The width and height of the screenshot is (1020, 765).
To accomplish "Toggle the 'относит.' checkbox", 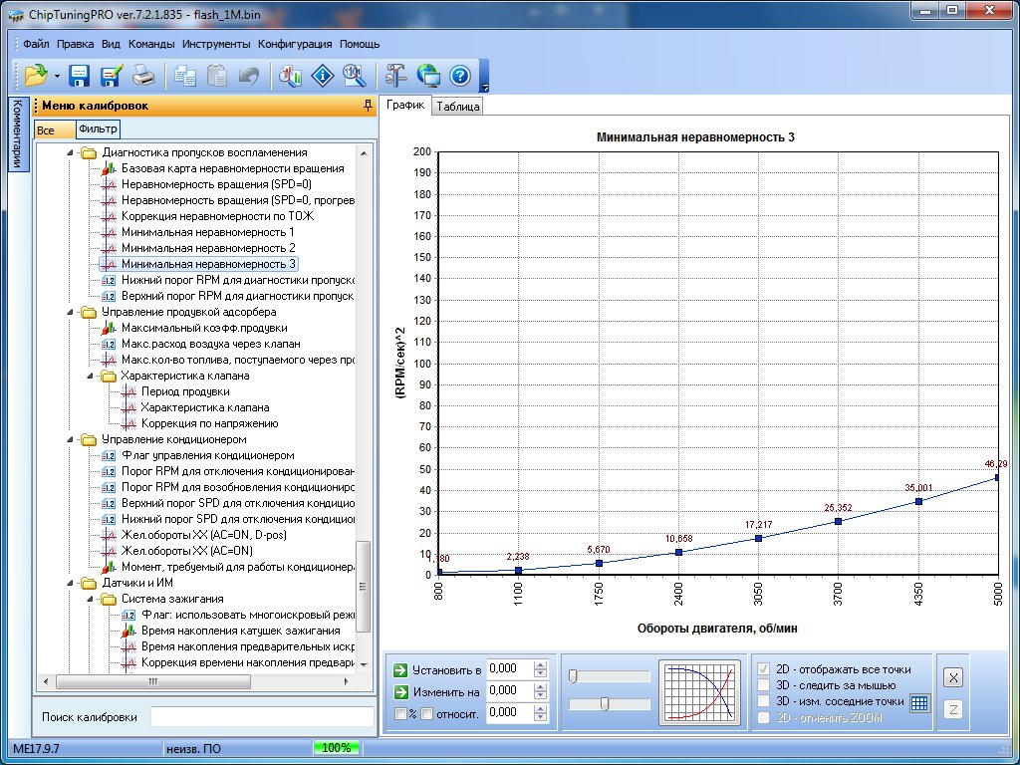I will [426, 713].
